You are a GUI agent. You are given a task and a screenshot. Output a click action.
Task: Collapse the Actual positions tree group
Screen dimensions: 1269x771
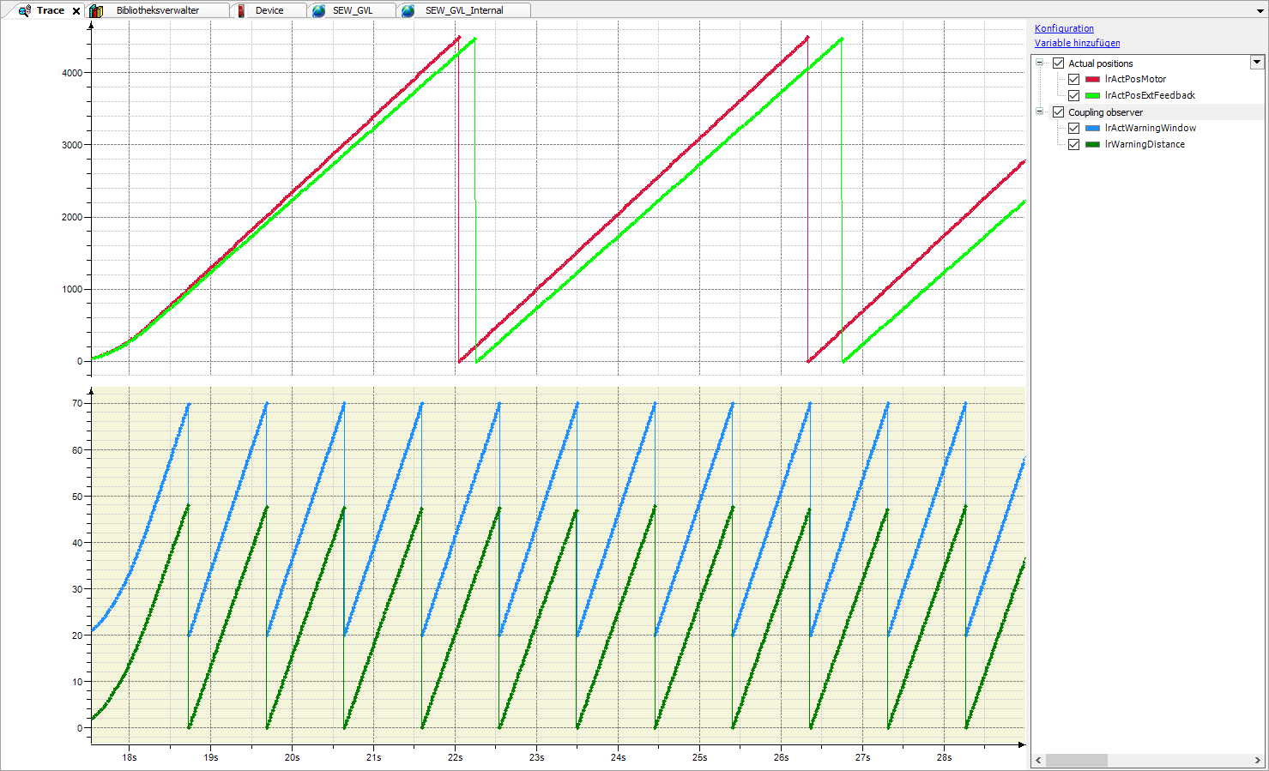point(1040,63)
